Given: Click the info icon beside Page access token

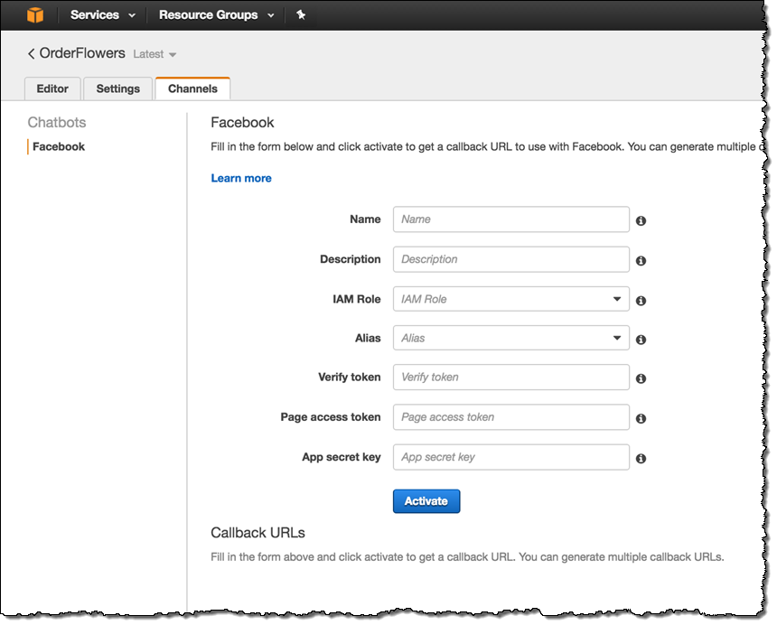Looking at the screenshot, I should click(x=641, y=418).
